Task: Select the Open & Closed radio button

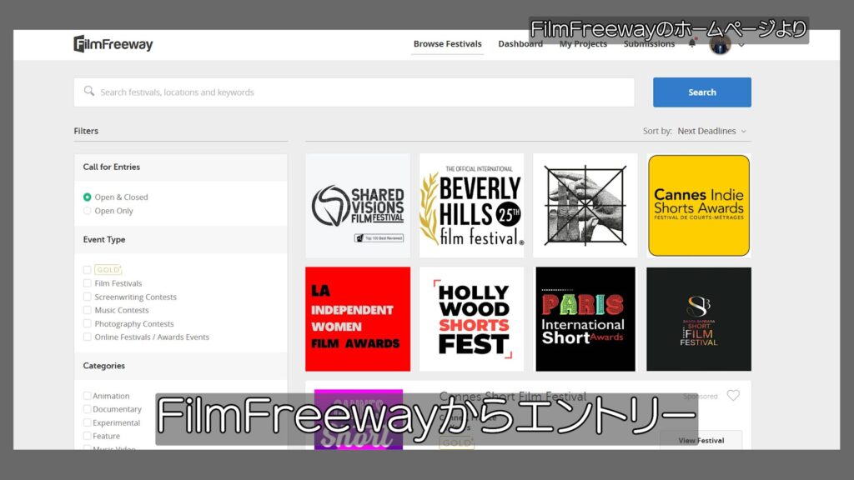Action: click(88, 197)
